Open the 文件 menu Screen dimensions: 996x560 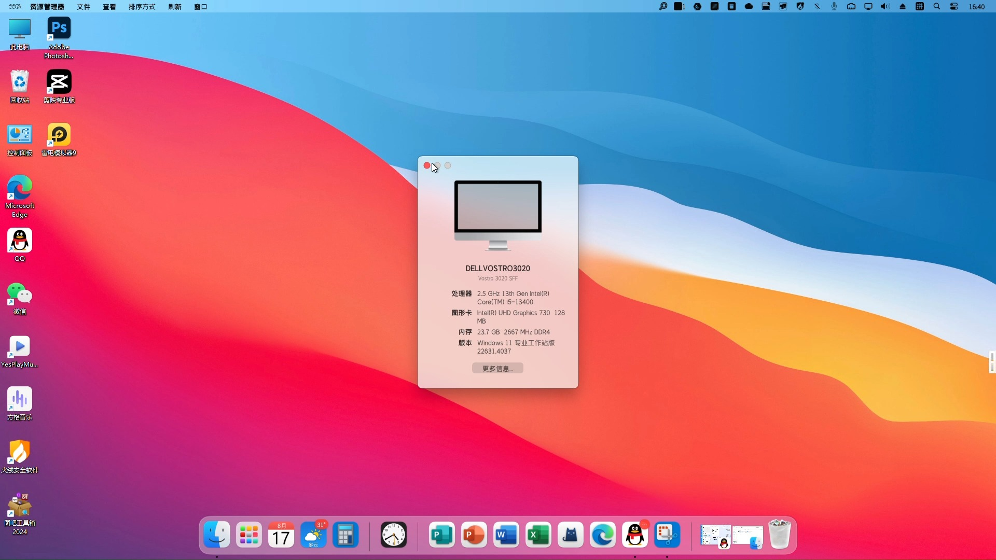84,7
